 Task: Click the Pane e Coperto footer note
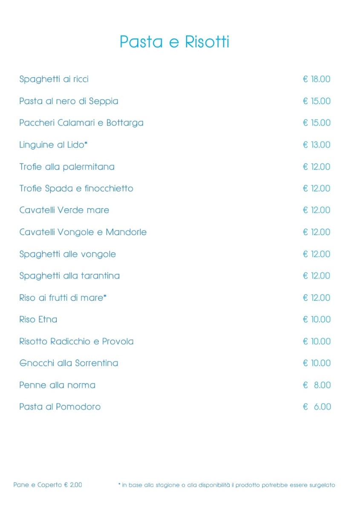point(48,485)
